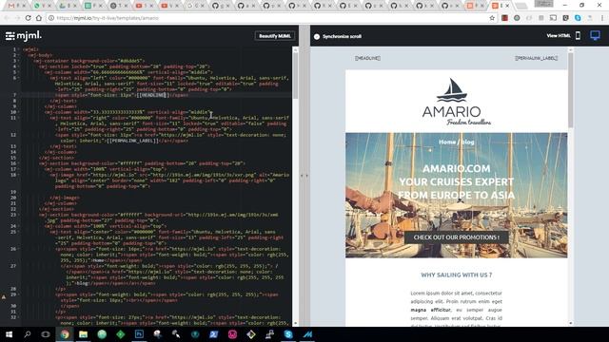This screenshot has height=342, width=609.
Task: Click line number 1 in editor gutter
Action: point(14,49)
